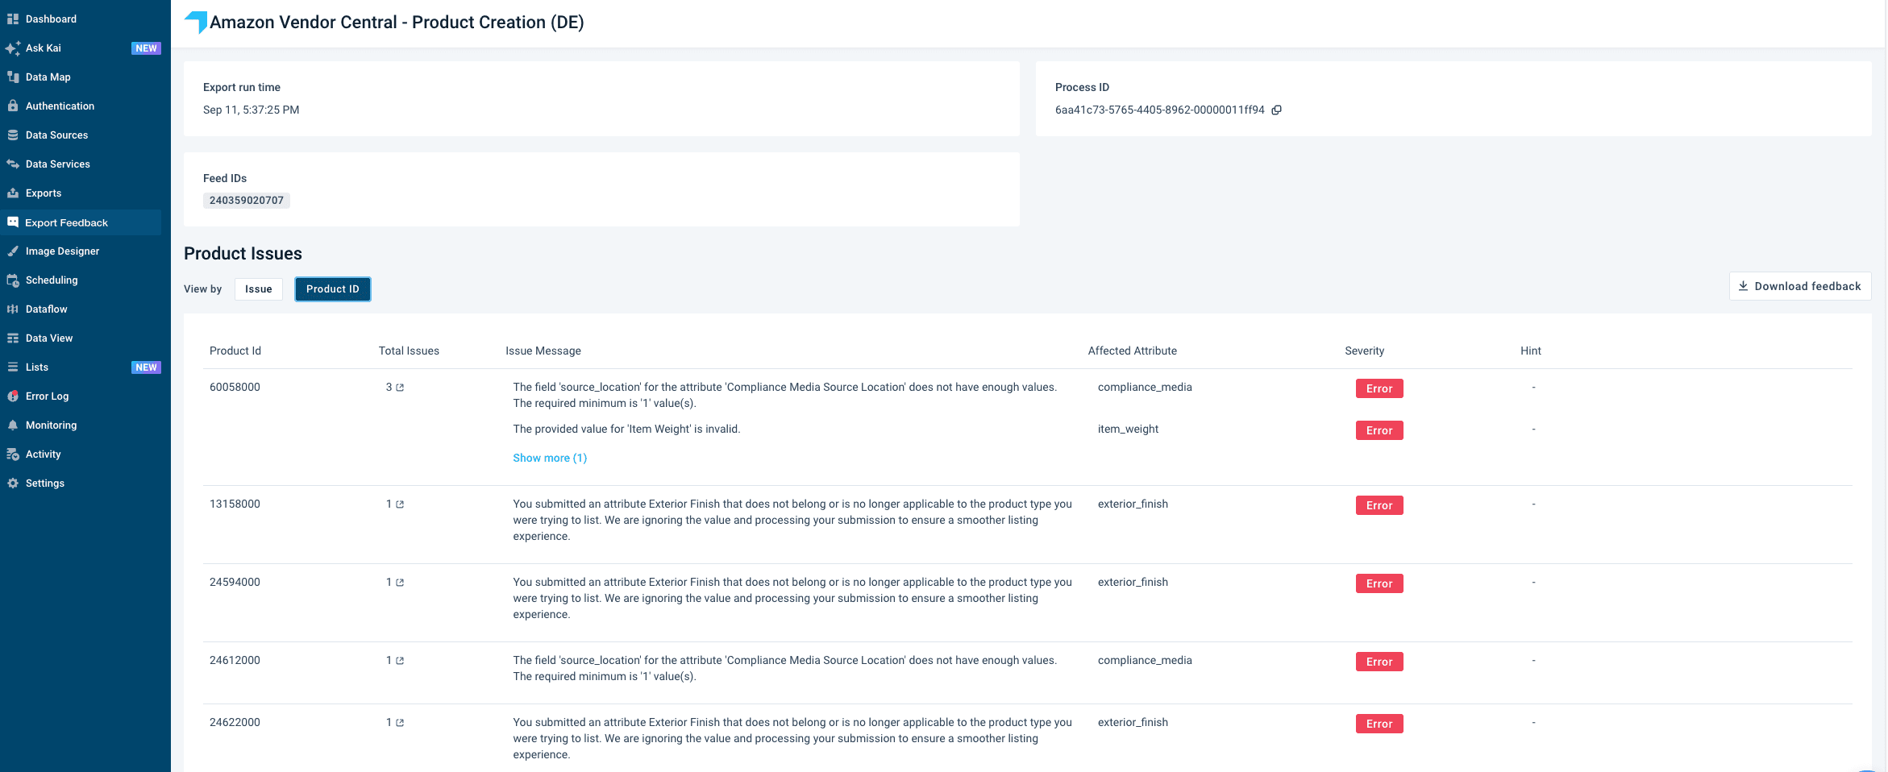Click export run time Sep 11, 5:37:25 PM
The image size is (1888, 772).
tap(251, 110)
